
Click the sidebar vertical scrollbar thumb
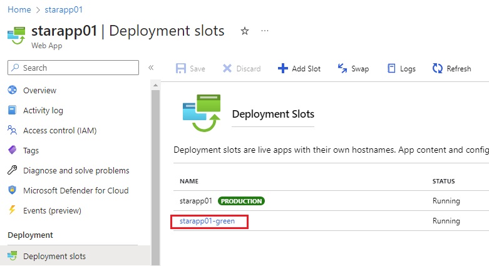click(155, 177)
